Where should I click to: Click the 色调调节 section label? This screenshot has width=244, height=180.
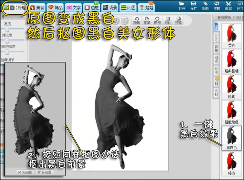pos(7,60)
